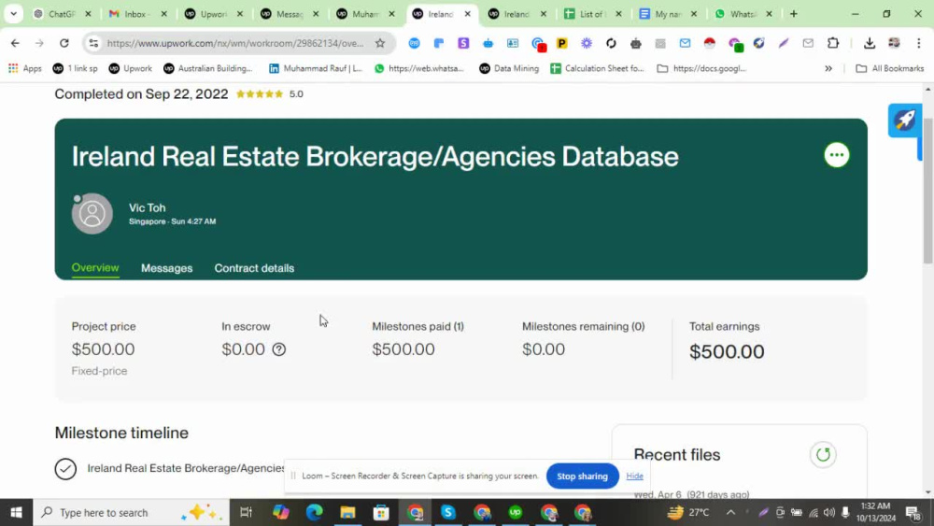
Task: Switch to the Inbox Gmail browser tab
Action: tap(138, 14)
